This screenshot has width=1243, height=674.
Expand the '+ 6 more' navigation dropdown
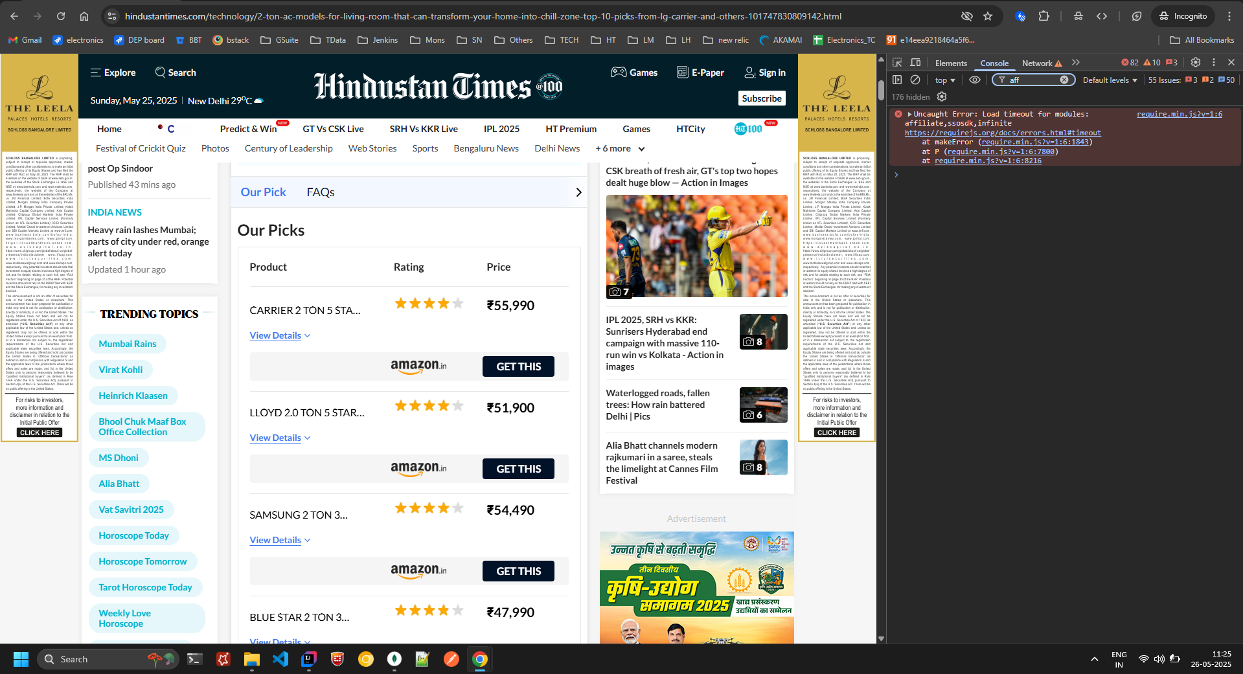tap(620, 148)
